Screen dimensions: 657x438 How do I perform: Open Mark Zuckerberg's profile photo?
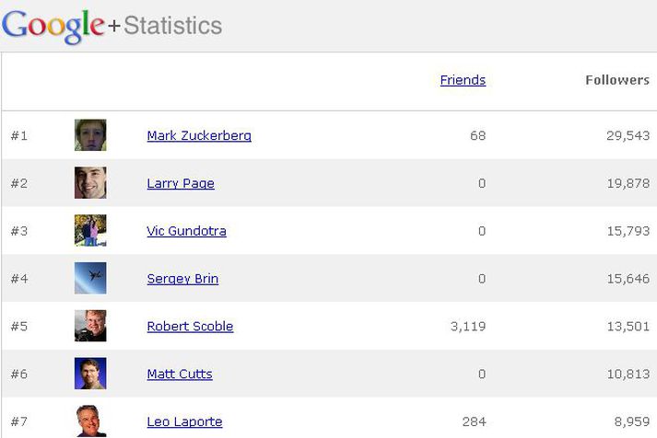(90, 135)
